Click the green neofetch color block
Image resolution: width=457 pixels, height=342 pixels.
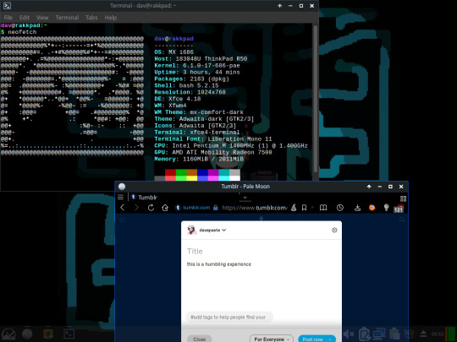tap(181, 172)
